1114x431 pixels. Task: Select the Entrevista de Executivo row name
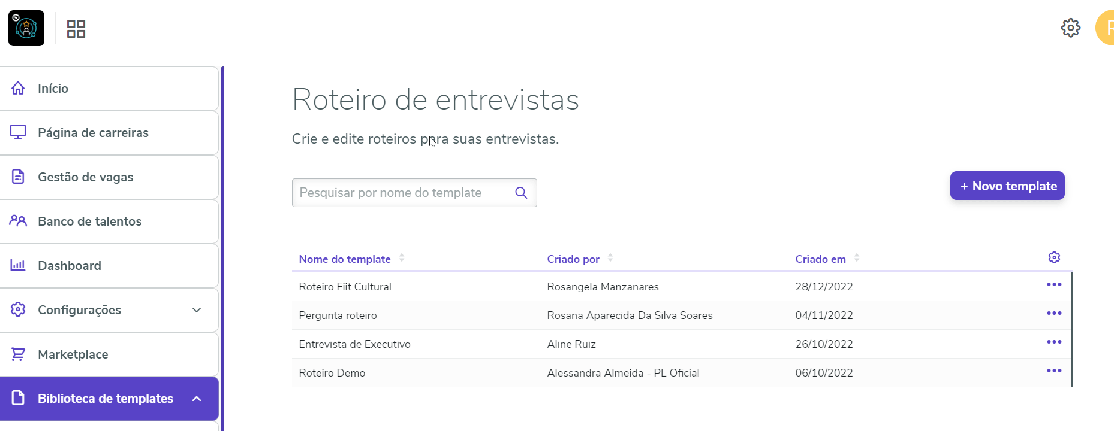click(354, 344)
